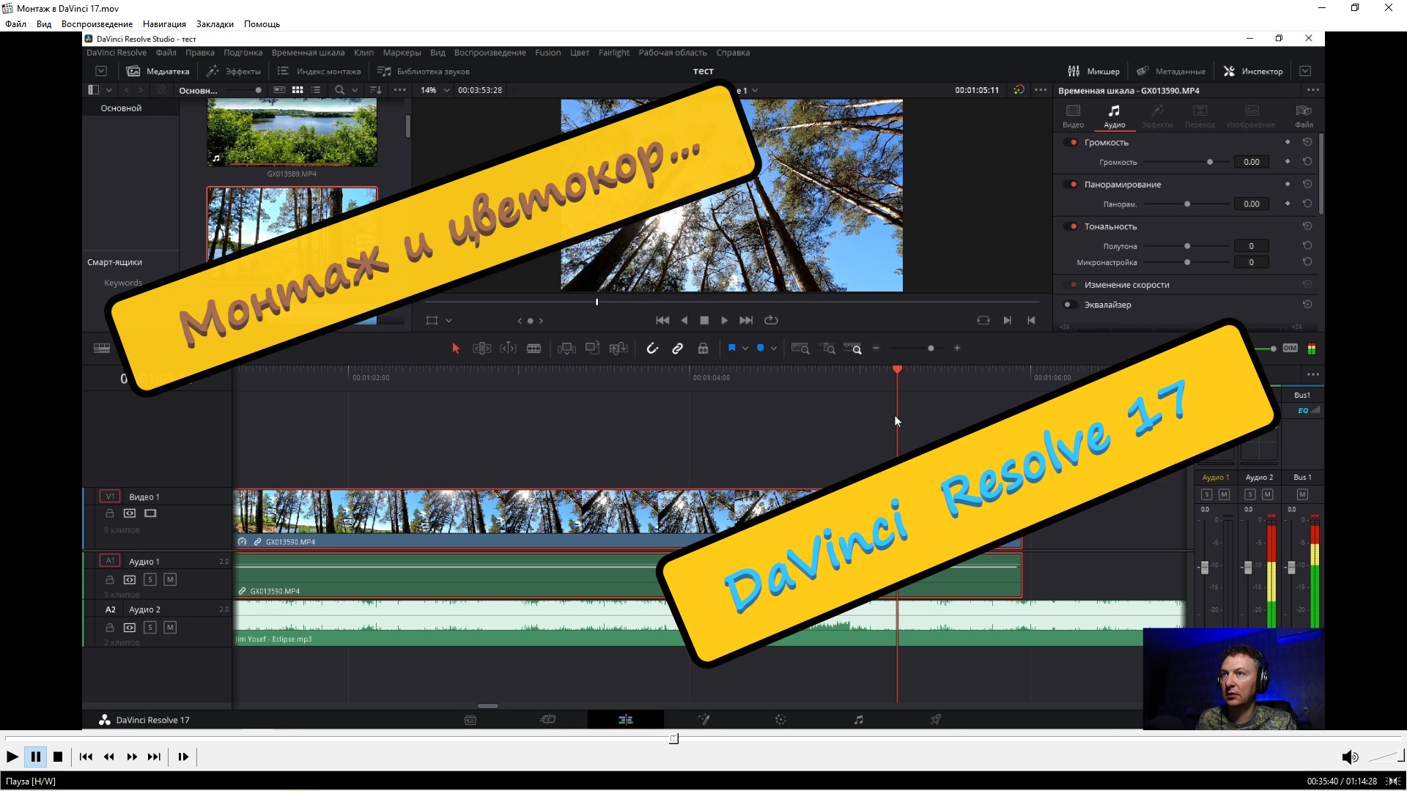Open the Deliver page rocket icon
This screenshot has height=791, width=1407.
936,720
